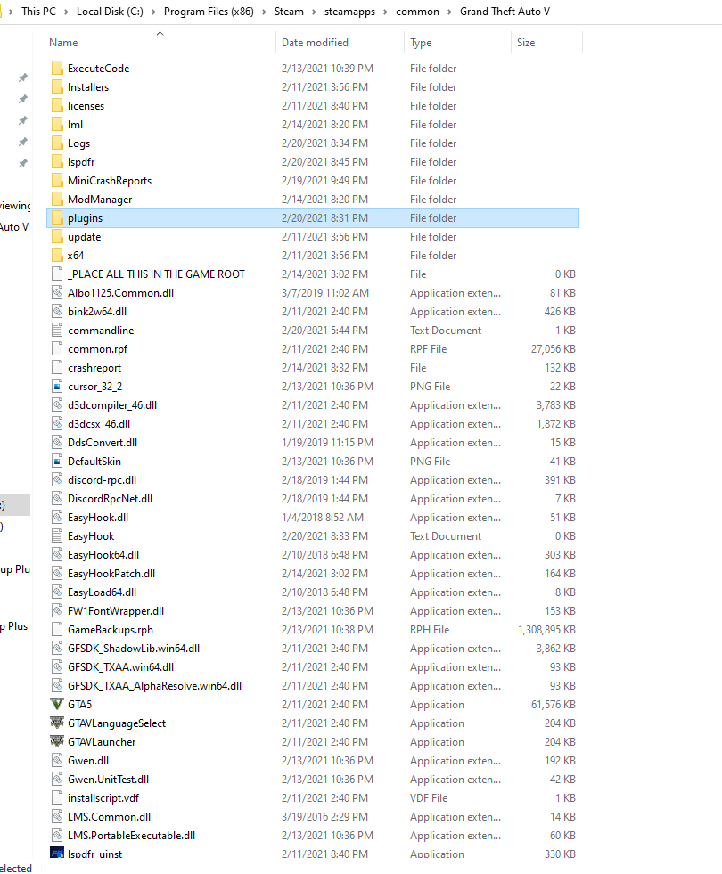
Task: Expand the breadcrumb chevron after common
Action: [449, 12]
